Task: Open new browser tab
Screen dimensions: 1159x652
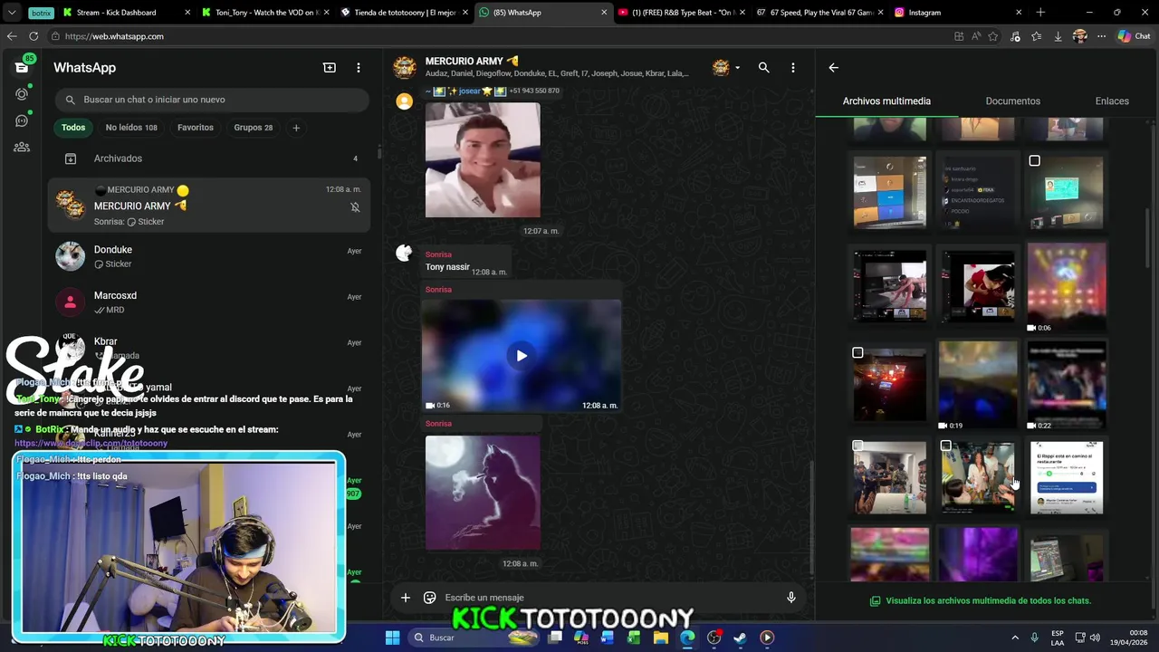Action: 1040,13
